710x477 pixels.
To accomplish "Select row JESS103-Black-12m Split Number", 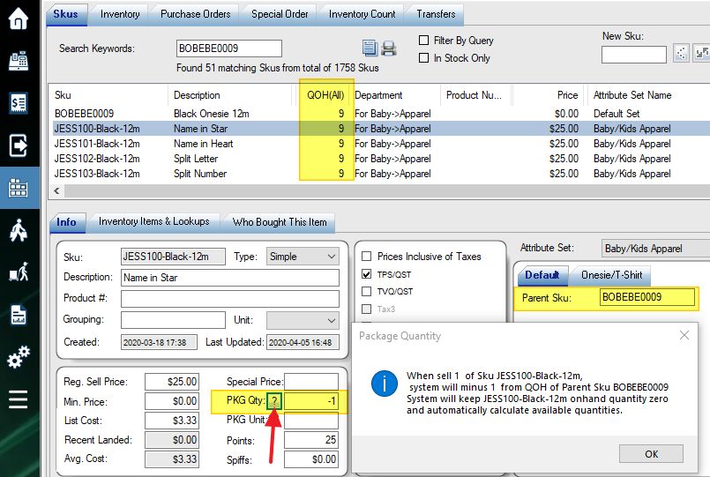I will (x=380, y=174).
